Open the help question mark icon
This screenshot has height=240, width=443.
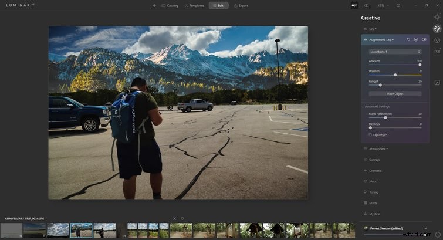coord(398,5)
